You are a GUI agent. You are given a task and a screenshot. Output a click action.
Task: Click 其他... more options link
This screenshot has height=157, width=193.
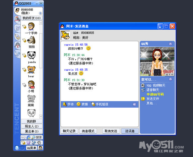point(152,103)
